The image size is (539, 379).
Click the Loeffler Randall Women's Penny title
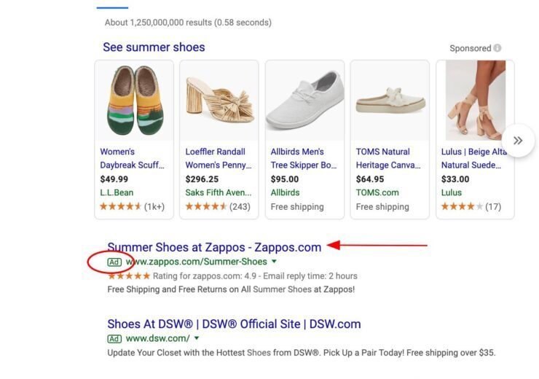pos(216,158)
